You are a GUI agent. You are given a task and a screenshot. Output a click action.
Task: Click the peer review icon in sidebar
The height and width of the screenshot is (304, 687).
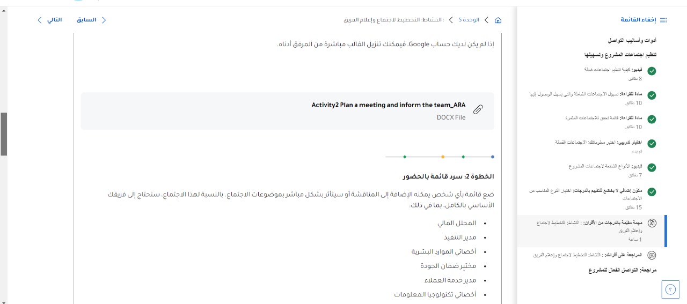coord(652,255)
